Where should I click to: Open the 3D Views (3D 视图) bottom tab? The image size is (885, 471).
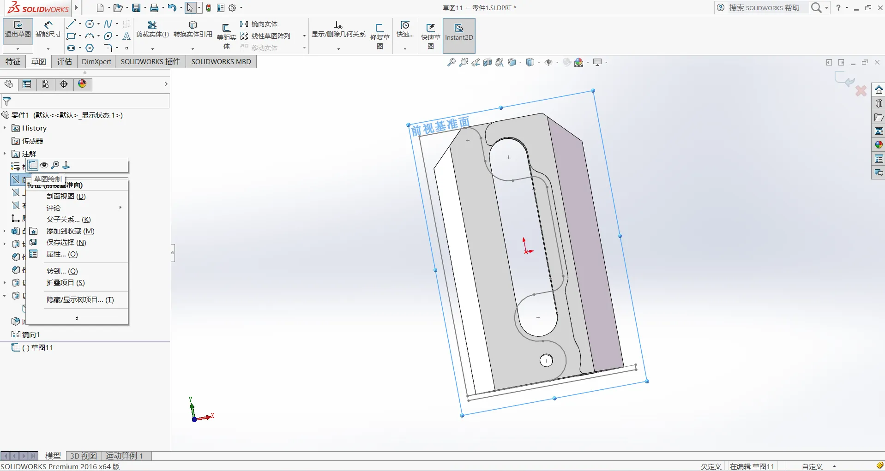[83, 456]
